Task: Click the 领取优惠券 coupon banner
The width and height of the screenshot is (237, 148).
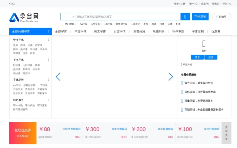Action: click(23, 132)
